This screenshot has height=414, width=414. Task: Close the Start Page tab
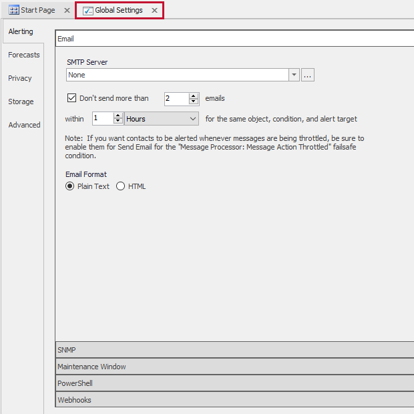(67, 10)
